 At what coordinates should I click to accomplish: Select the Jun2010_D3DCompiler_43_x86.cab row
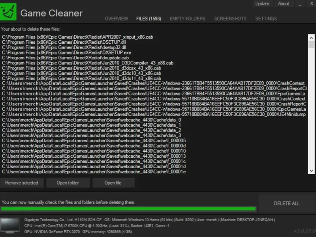point(154,63)
